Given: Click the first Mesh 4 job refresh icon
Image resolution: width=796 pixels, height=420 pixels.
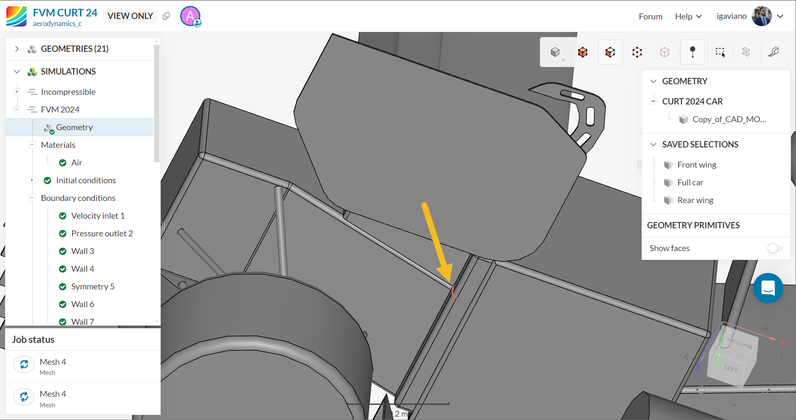Looking at the screenshot, I should coord(24,364).
